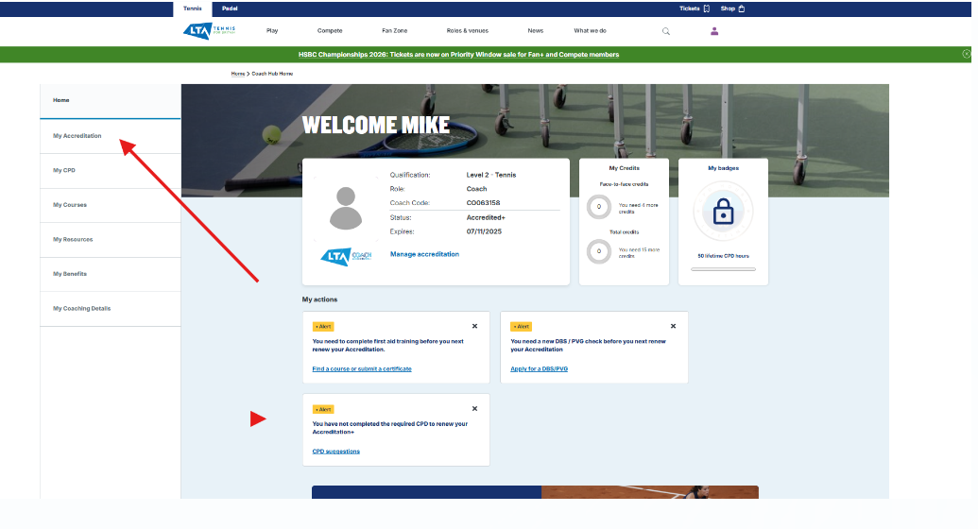Screen dimensions: 978x529
Task: Close the green HSBC Championships banner
Action: click(x=967, y=55)
